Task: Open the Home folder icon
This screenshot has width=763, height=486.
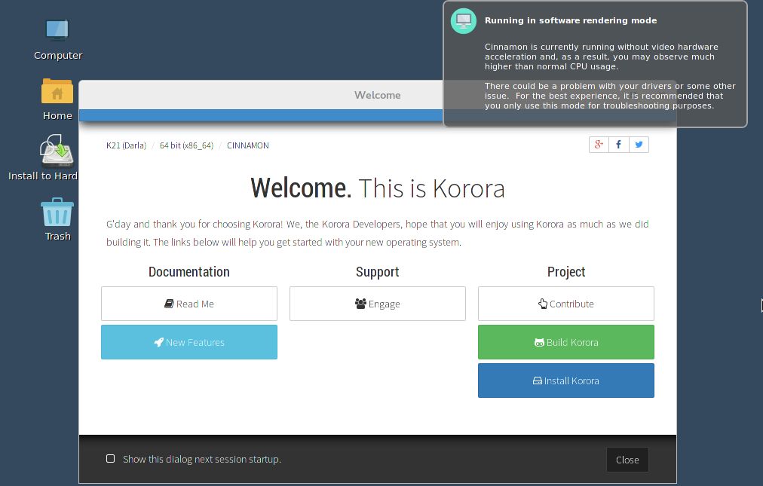Action: click(57, 90)
